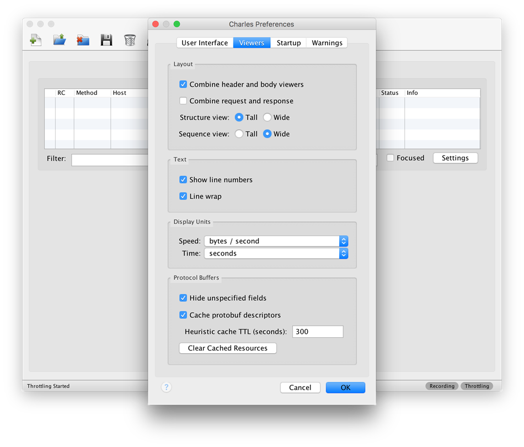
Task: Select the Viewers tab
Action: pos(252,43)
